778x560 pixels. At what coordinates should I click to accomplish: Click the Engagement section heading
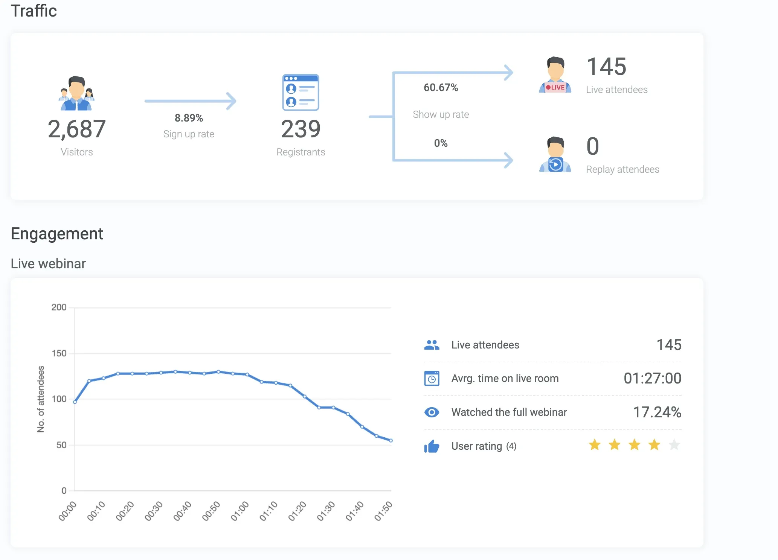click(57, 234)
